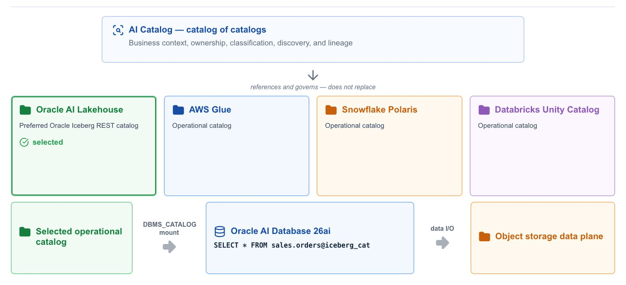Click the Business context, ownership, classification description

point(241,43)
